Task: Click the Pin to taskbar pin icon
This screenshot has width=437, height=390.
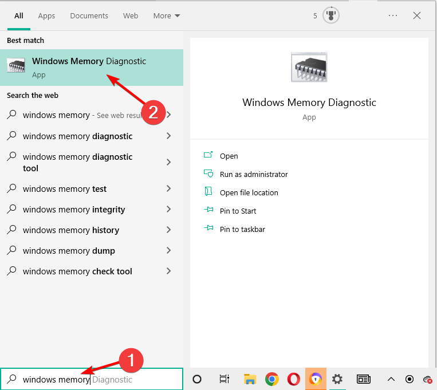Action: 208,228
